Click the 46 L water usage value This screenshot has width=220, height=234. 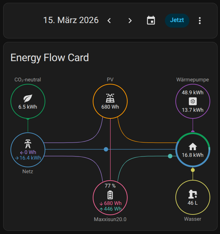pyautogui.click(x=193, y=203)
